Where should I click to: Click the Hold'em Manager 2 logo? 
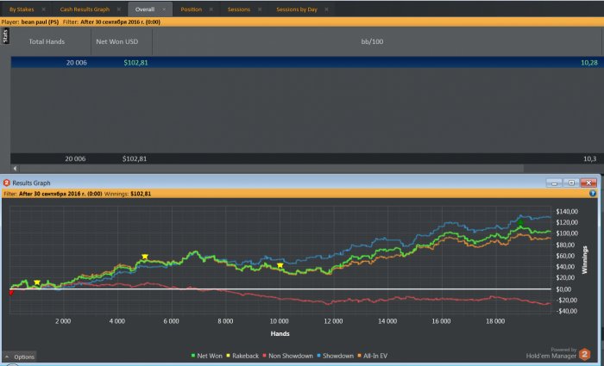(585, 353)
